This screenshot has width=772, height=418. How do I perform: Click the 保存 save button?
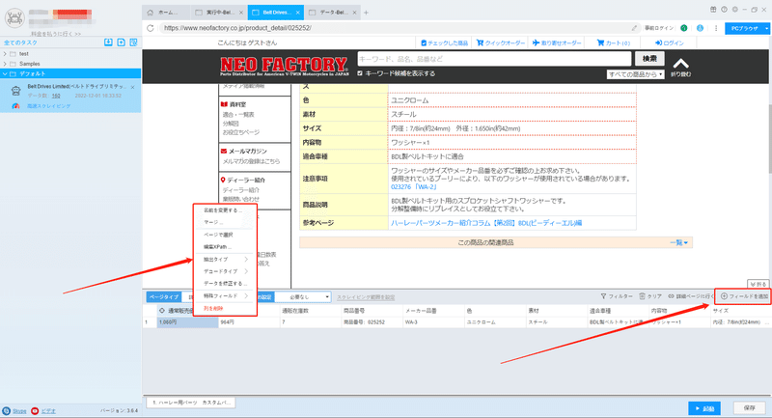(750, 408)
